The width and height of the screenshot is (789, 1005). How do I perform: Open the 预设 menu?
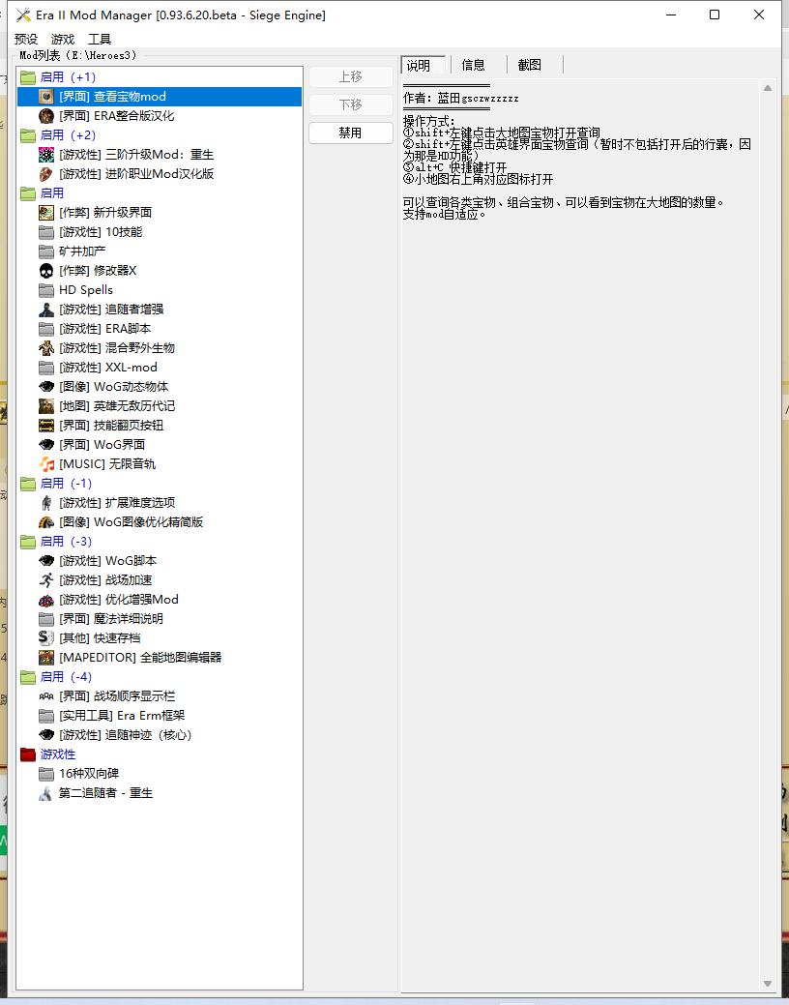(26, 39)
